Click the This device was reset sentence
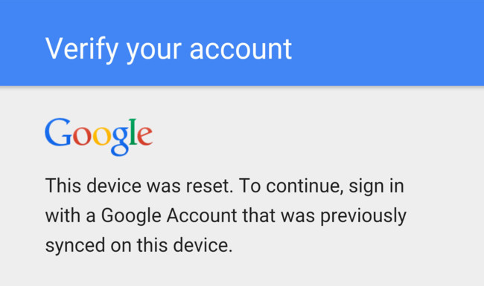Screen dimensions: 484x286 139,186
